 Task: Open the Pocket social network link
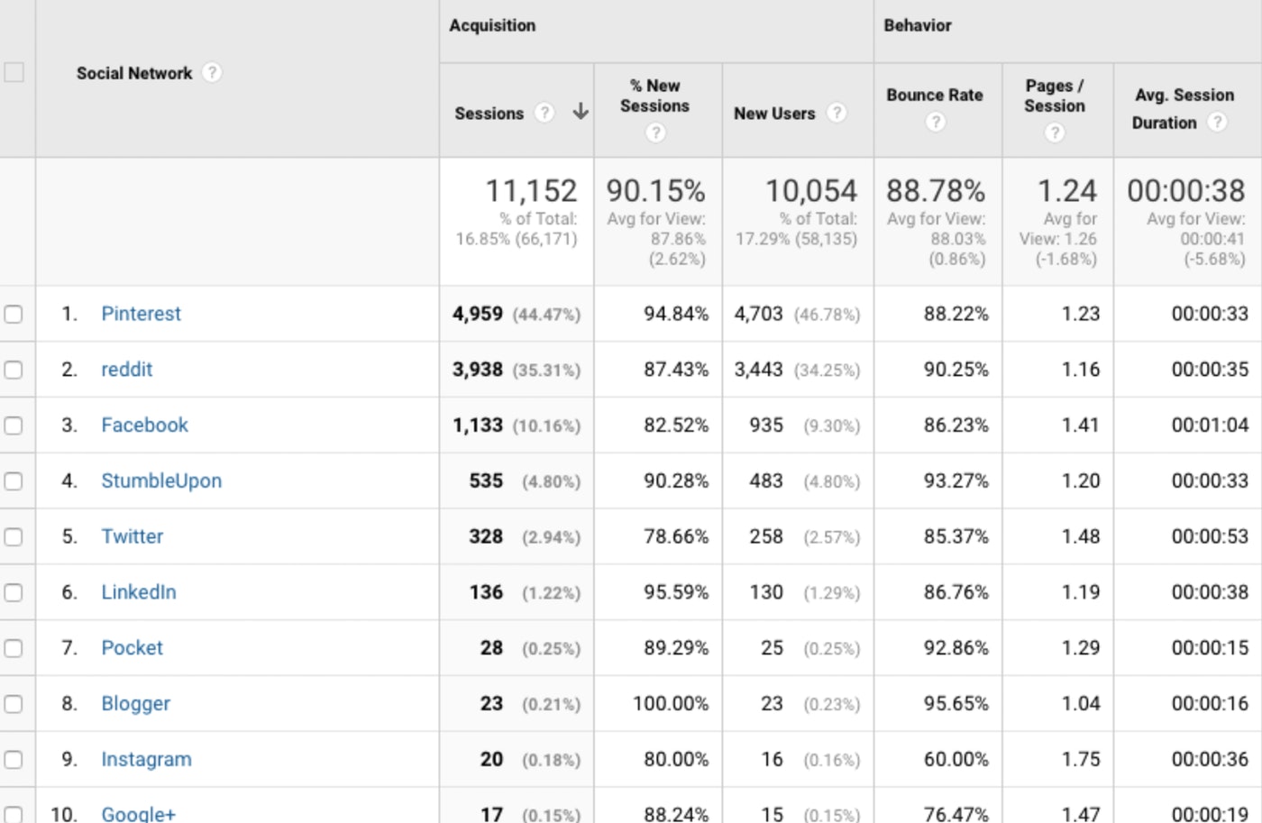[132, 648]
